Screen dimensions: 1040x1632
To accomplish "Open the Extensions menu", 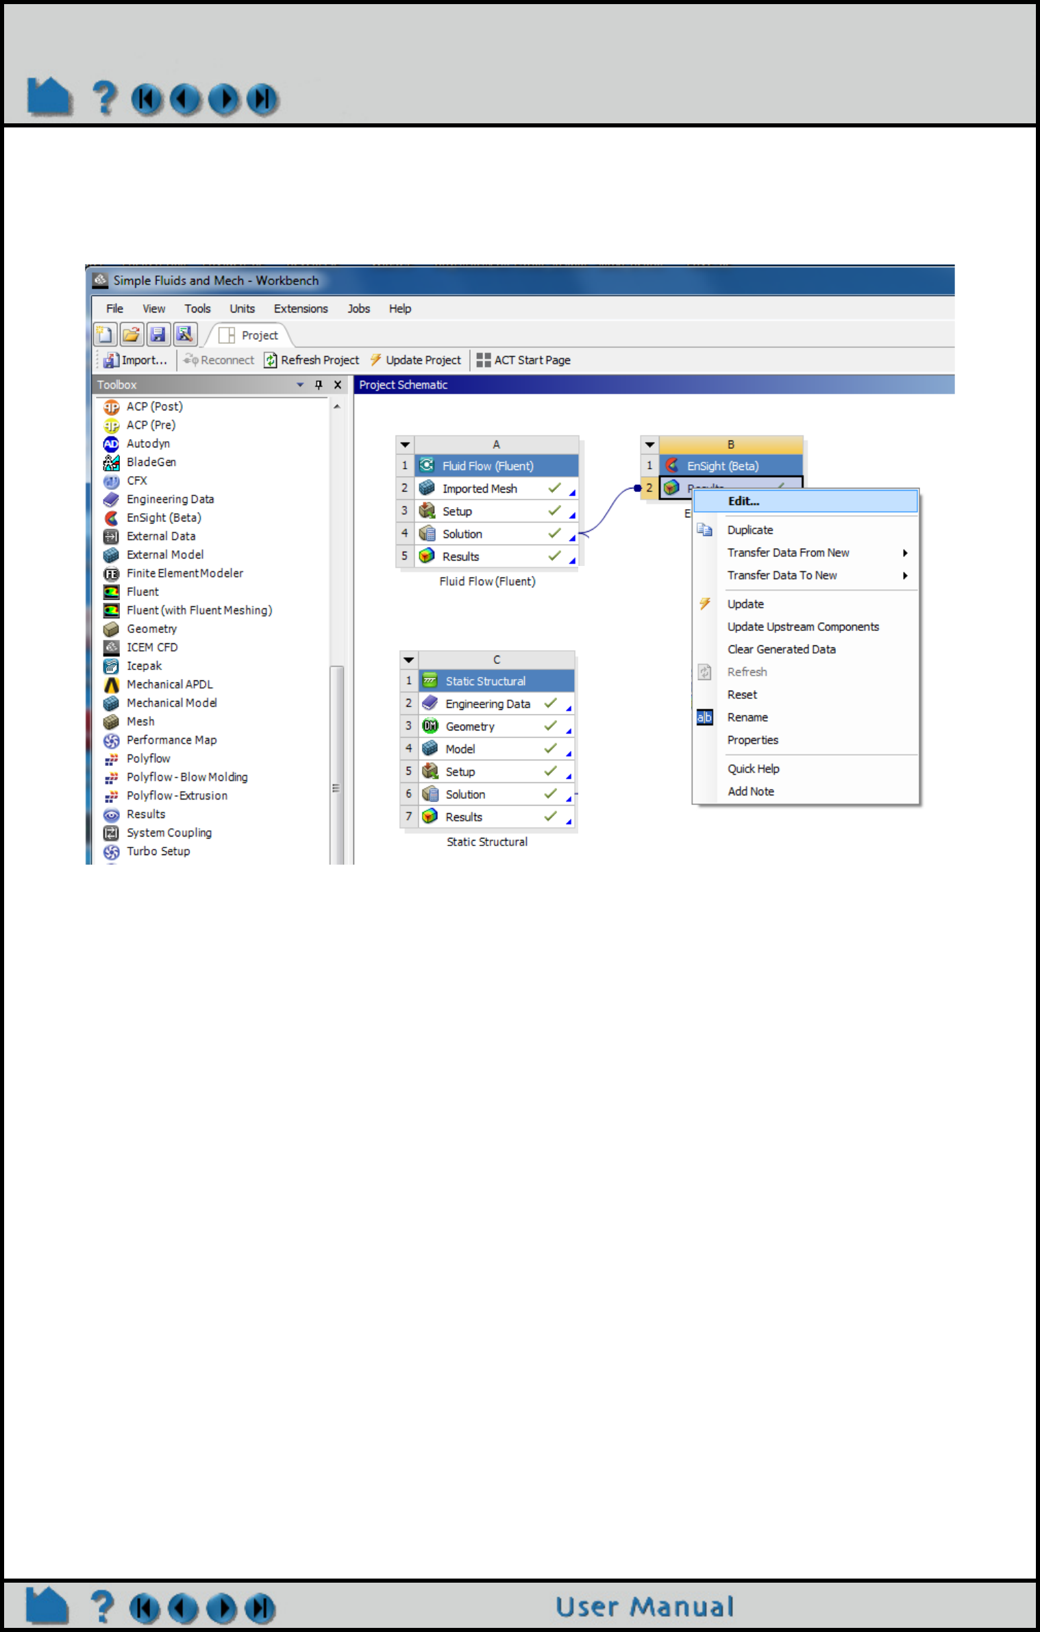I will 301,309.
